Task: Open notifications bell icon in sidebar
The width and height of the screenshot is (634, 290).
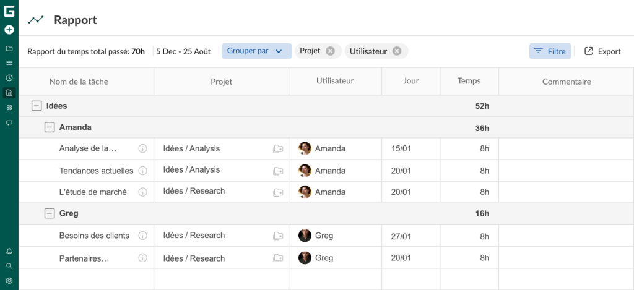Action: [9, 251]
